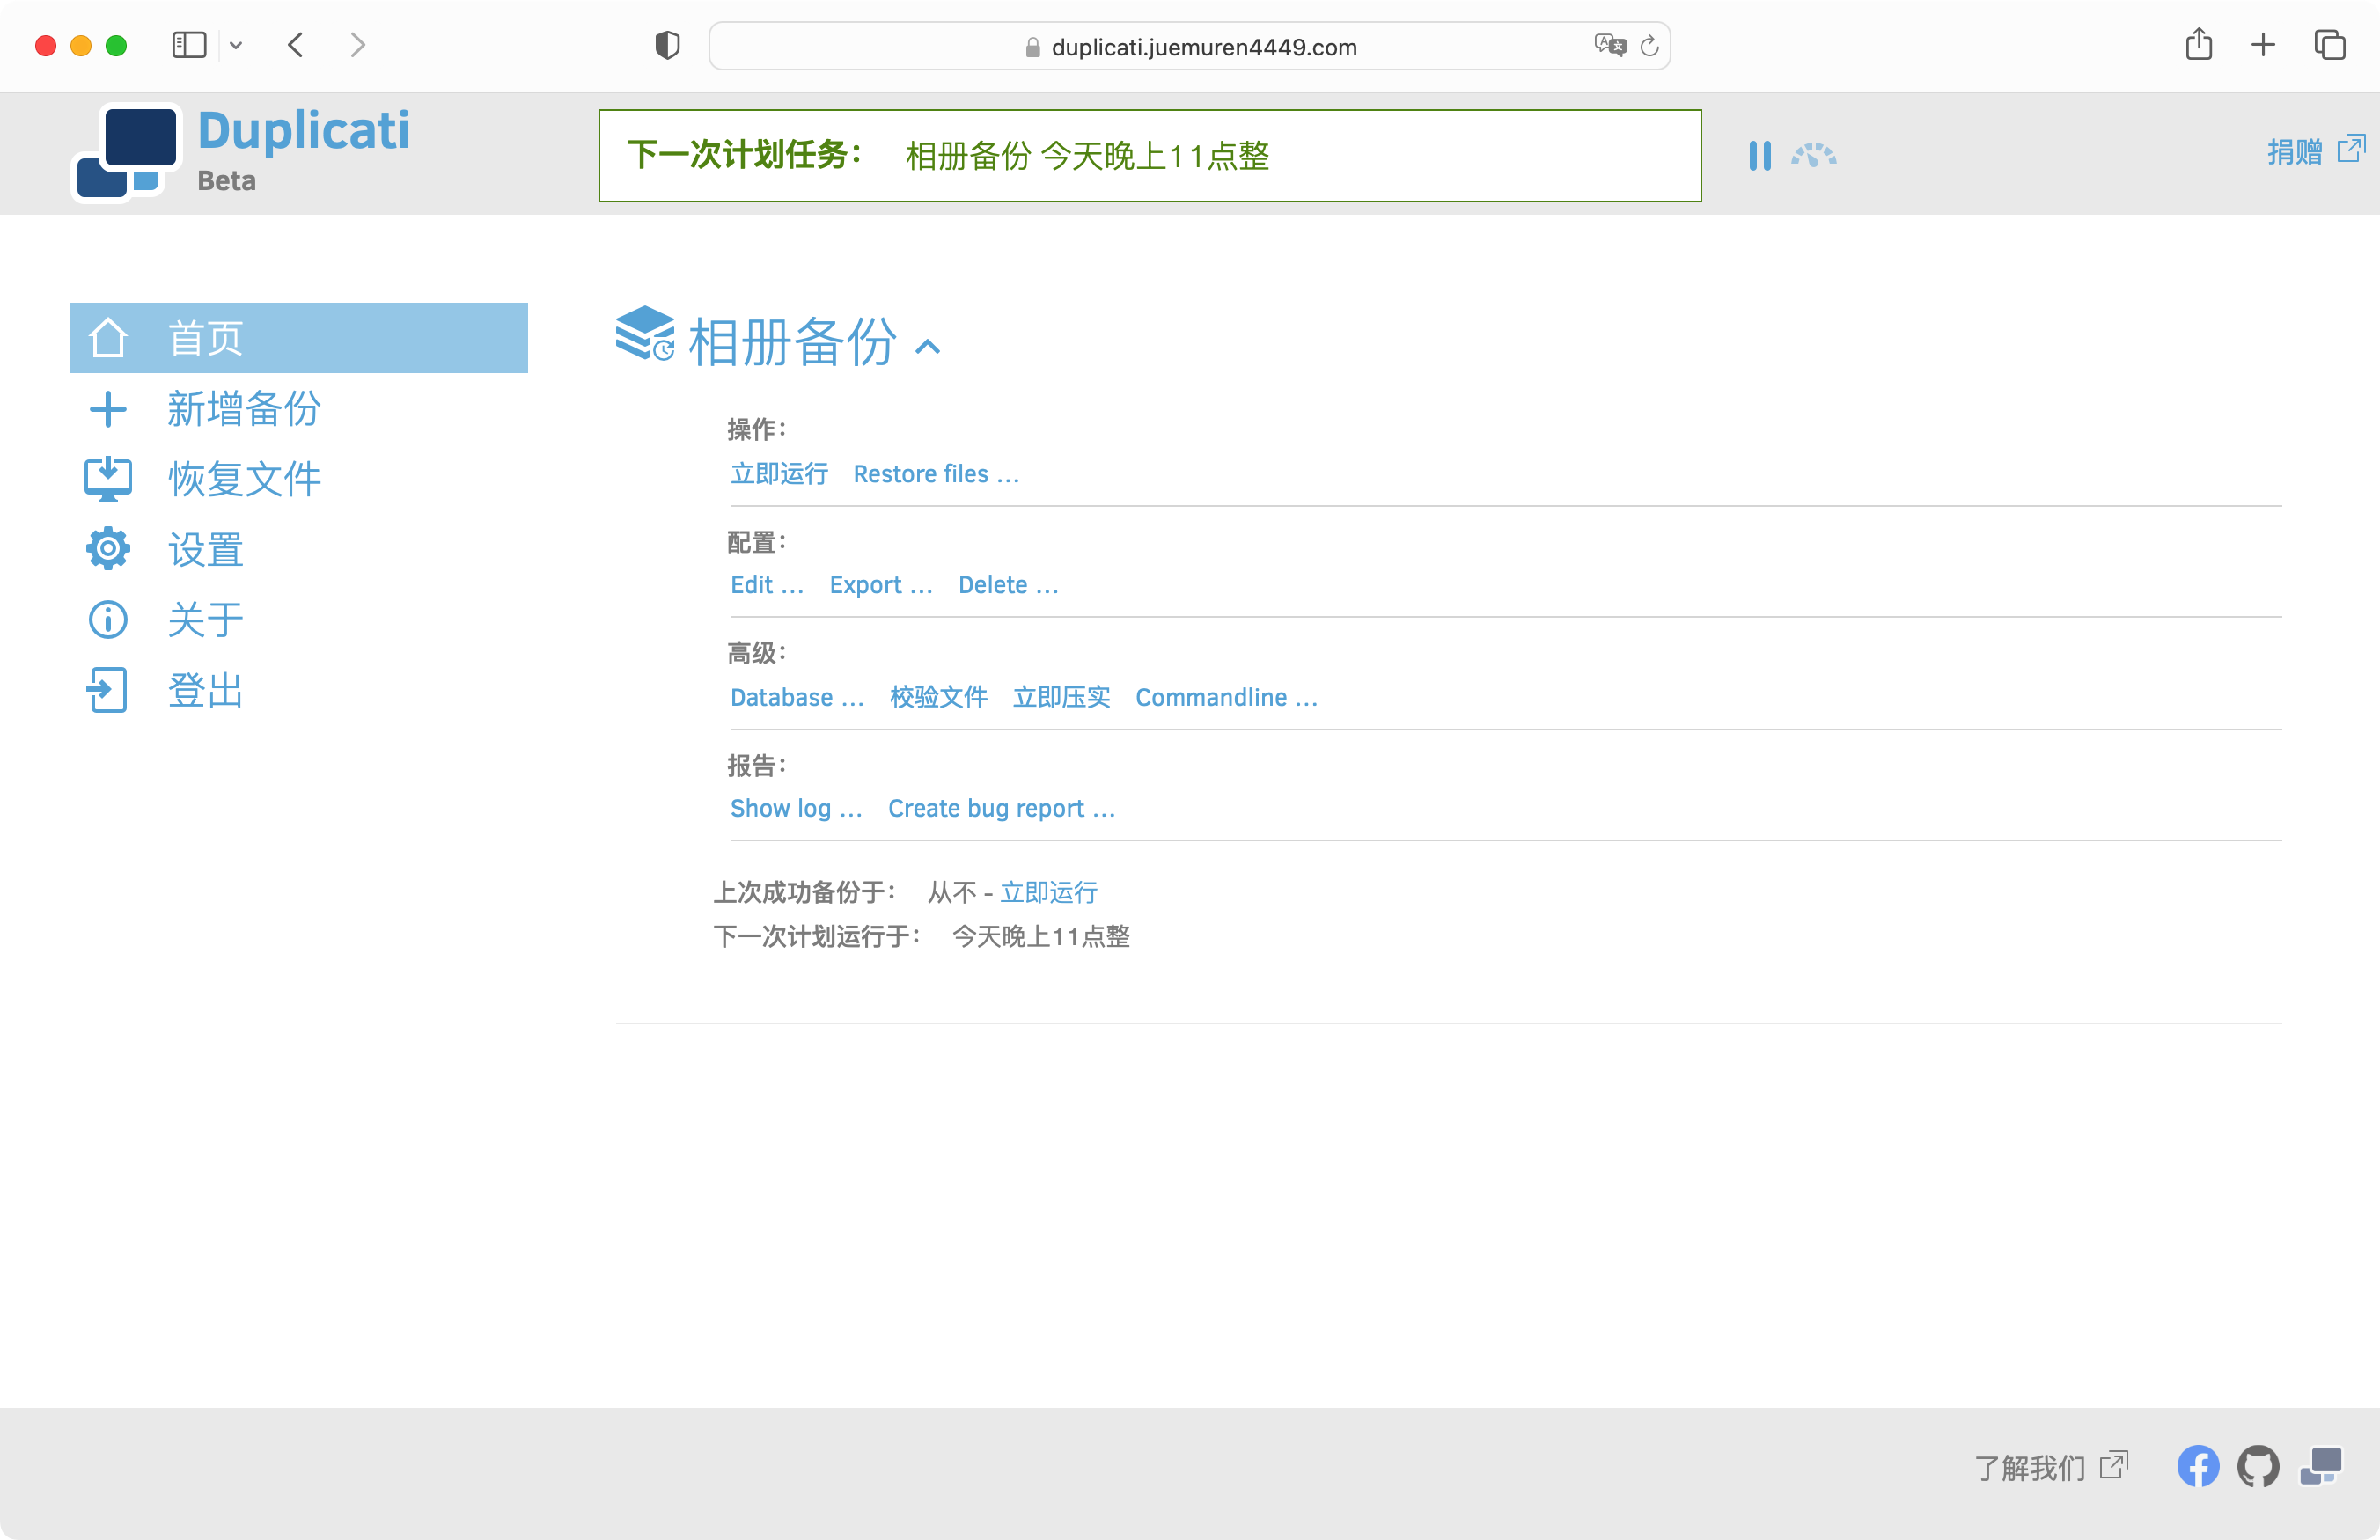
Task: Open the Duplicati forum icon in footer
Action: tap(2321, 1467)
